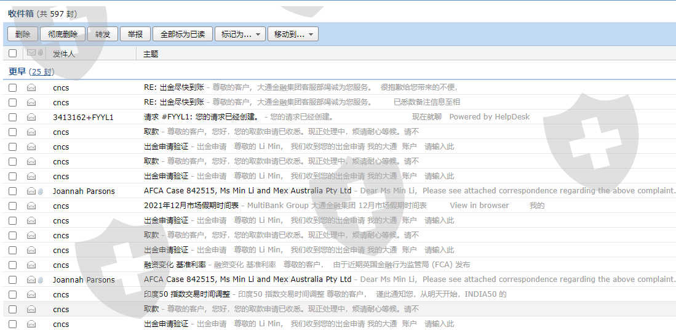Click the read-status envelope icon in column header
Screen dimensions: 676x330
pos(31,54)
